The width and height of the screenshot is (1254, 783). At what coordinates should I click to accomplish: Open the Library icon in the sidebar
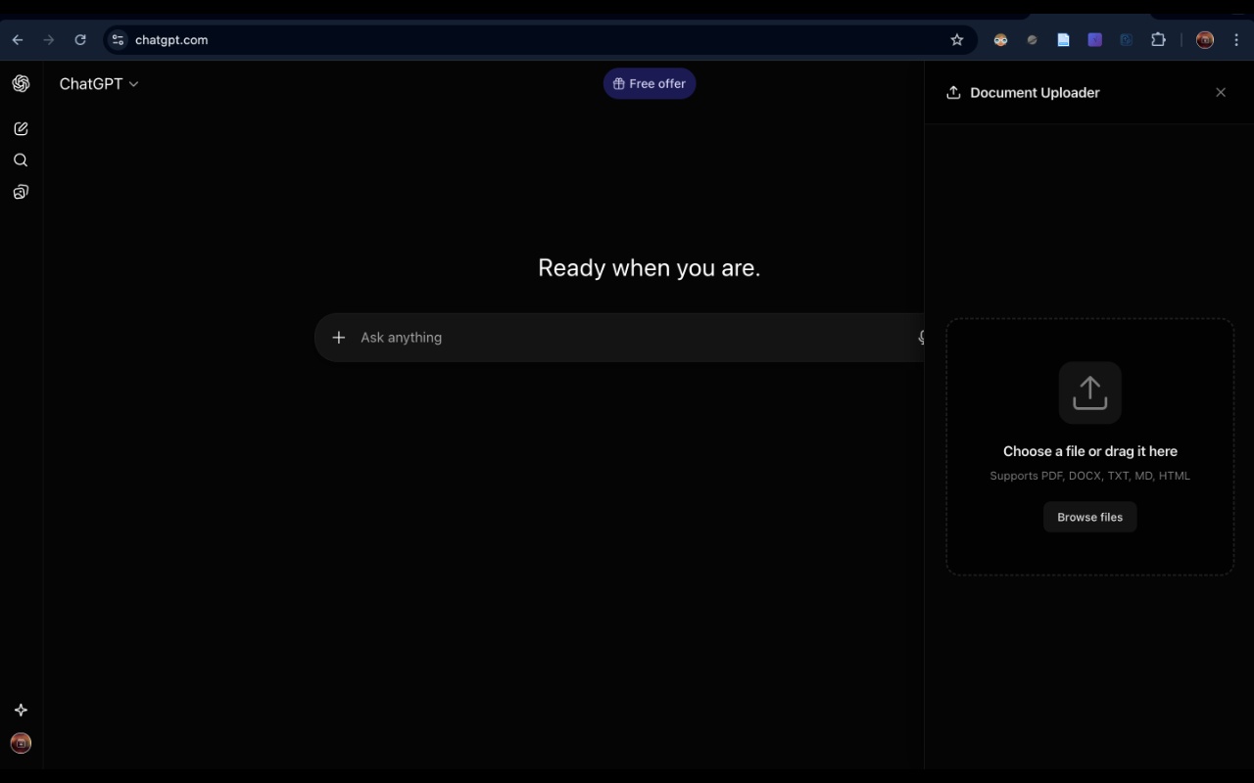tap(21, 192)
